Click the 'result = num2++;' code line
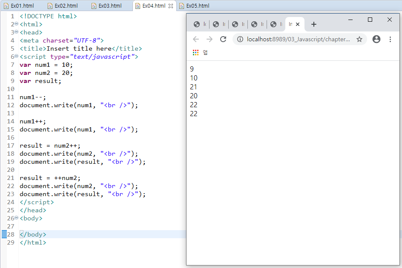Image resolution: width=402 pixels, height=268 pixels. coord(50,145)
